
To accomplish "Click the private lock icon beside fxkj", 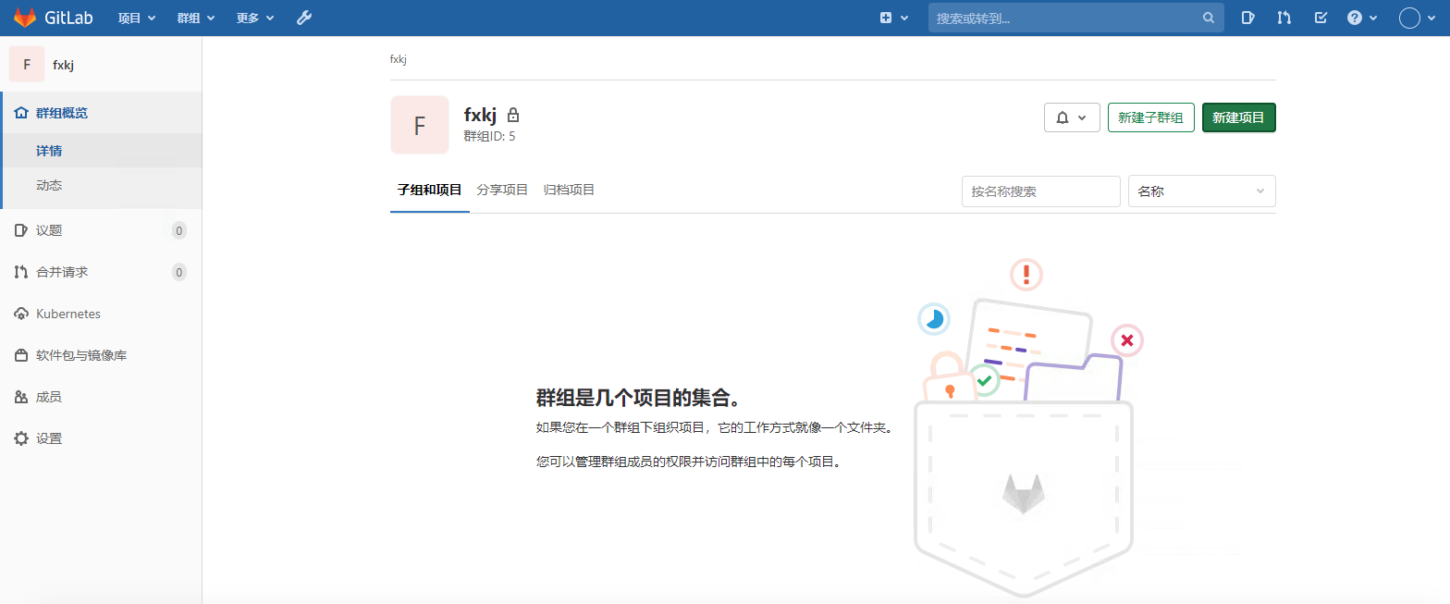I will point(513,115).
